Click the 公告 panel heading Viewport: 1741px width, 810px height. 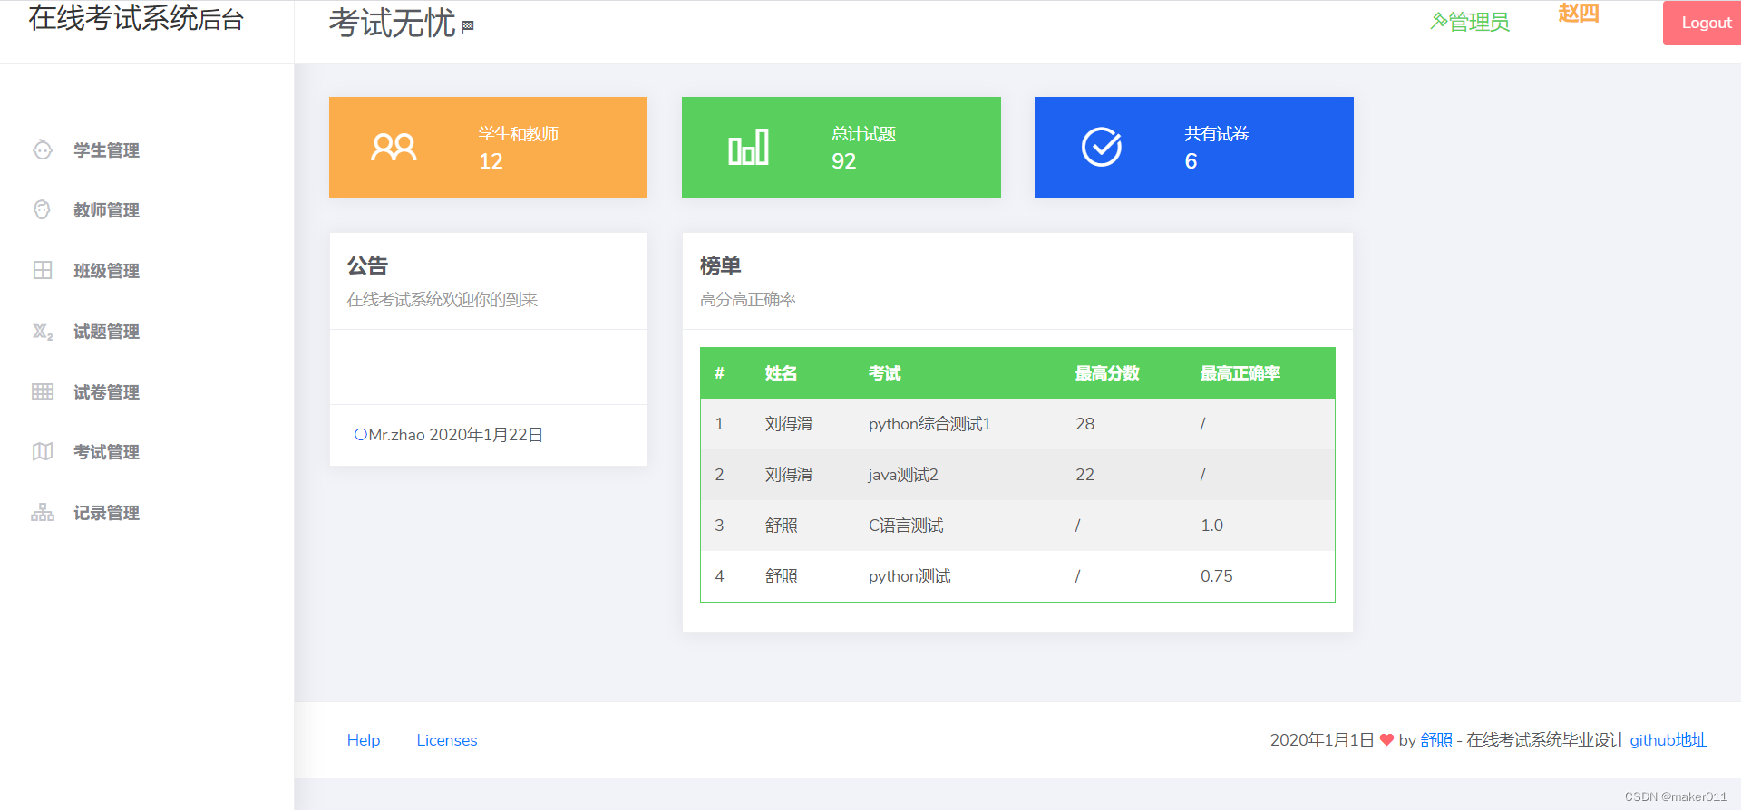click(367, 265)
